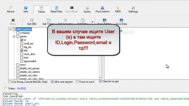Uncheck the id column checkbox
Viewport: 189px width, 106px height.
[22, 40]
